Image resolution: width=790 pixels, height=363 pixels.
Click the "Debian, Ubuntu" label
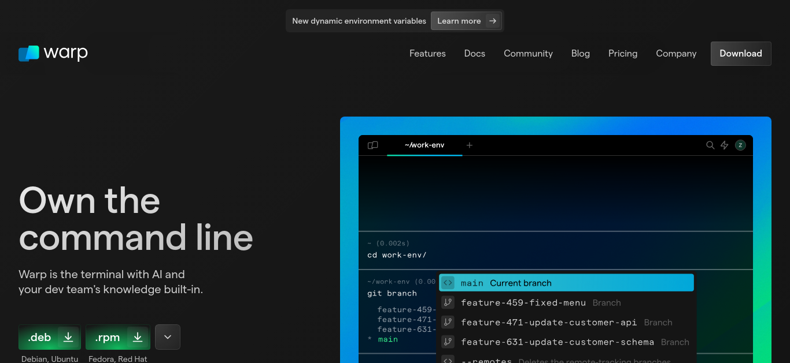pyautogui.click(x=50, y=359)
